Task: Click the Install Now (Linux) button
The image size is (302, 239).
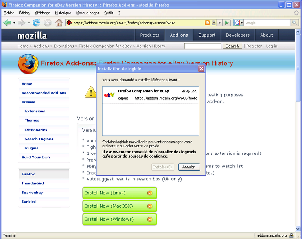Action: click(x=120, y=193)
